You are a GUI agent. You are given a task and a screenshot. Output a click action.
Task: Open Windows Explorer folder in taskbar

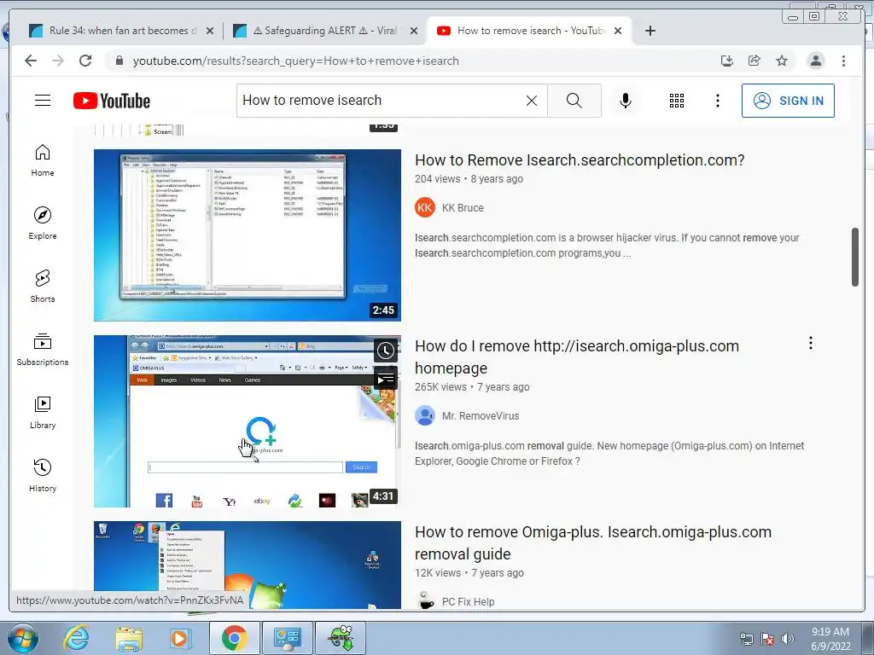click(129, 638)
